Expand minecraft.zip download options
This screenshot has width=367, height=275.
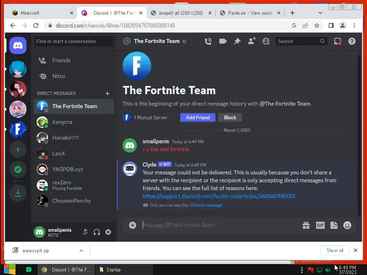[81, 251]
